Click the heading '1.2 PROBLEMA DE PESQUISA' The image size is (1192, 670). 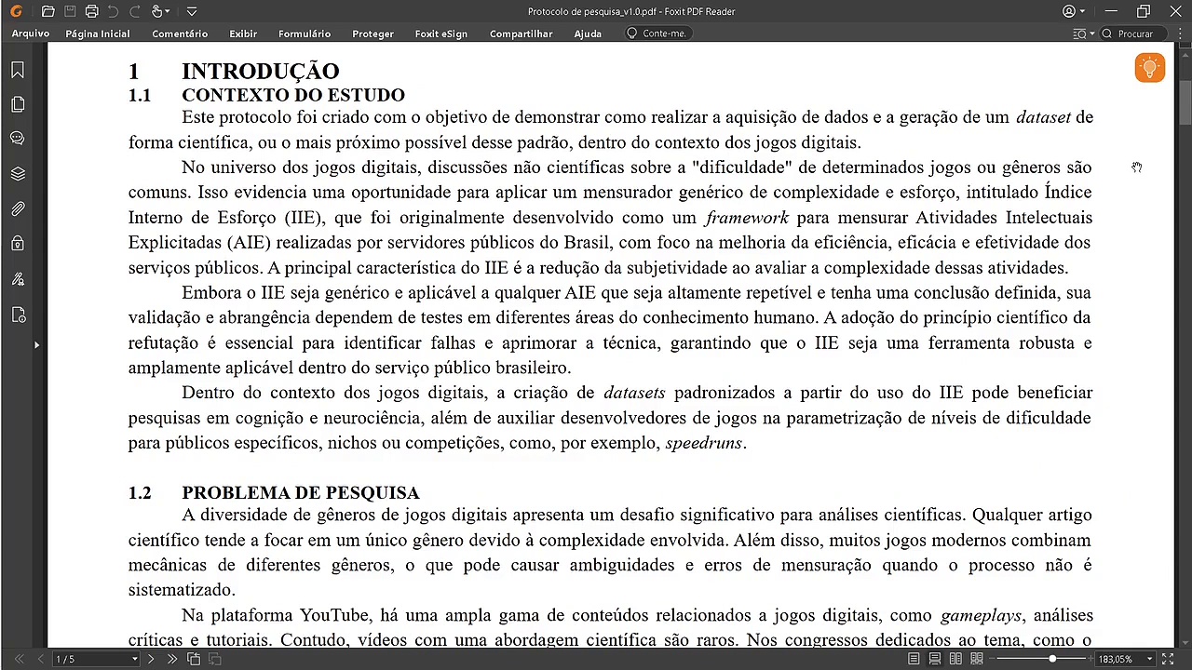274,493
